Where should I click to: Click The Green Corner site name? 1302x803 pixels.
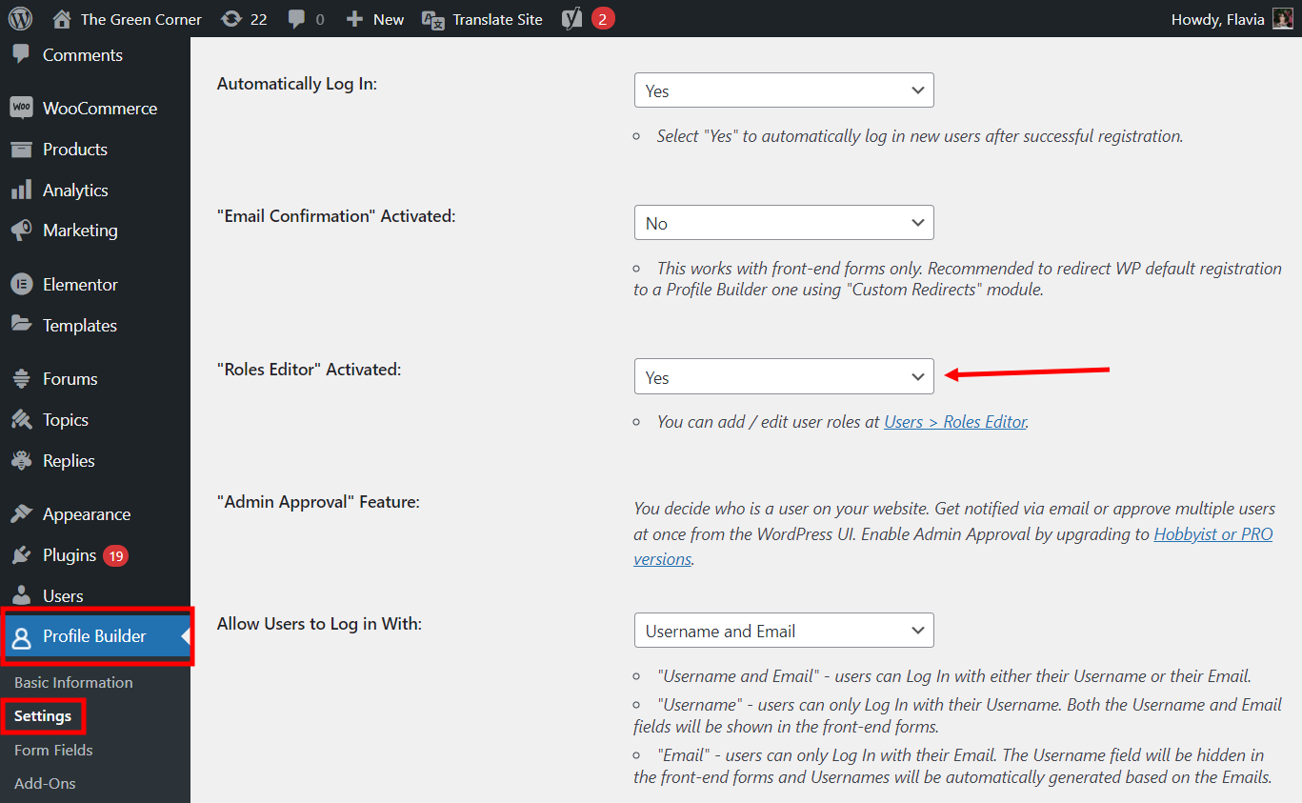pos(141,19)
